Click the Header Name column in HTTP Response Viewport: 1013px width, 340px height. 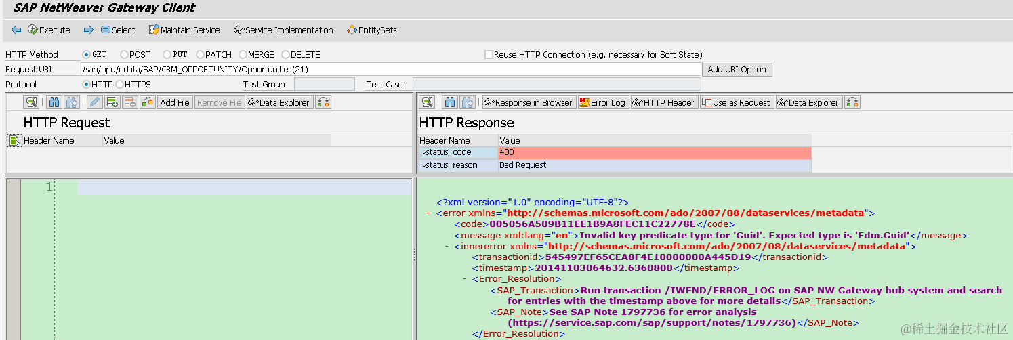coord(457,140)
